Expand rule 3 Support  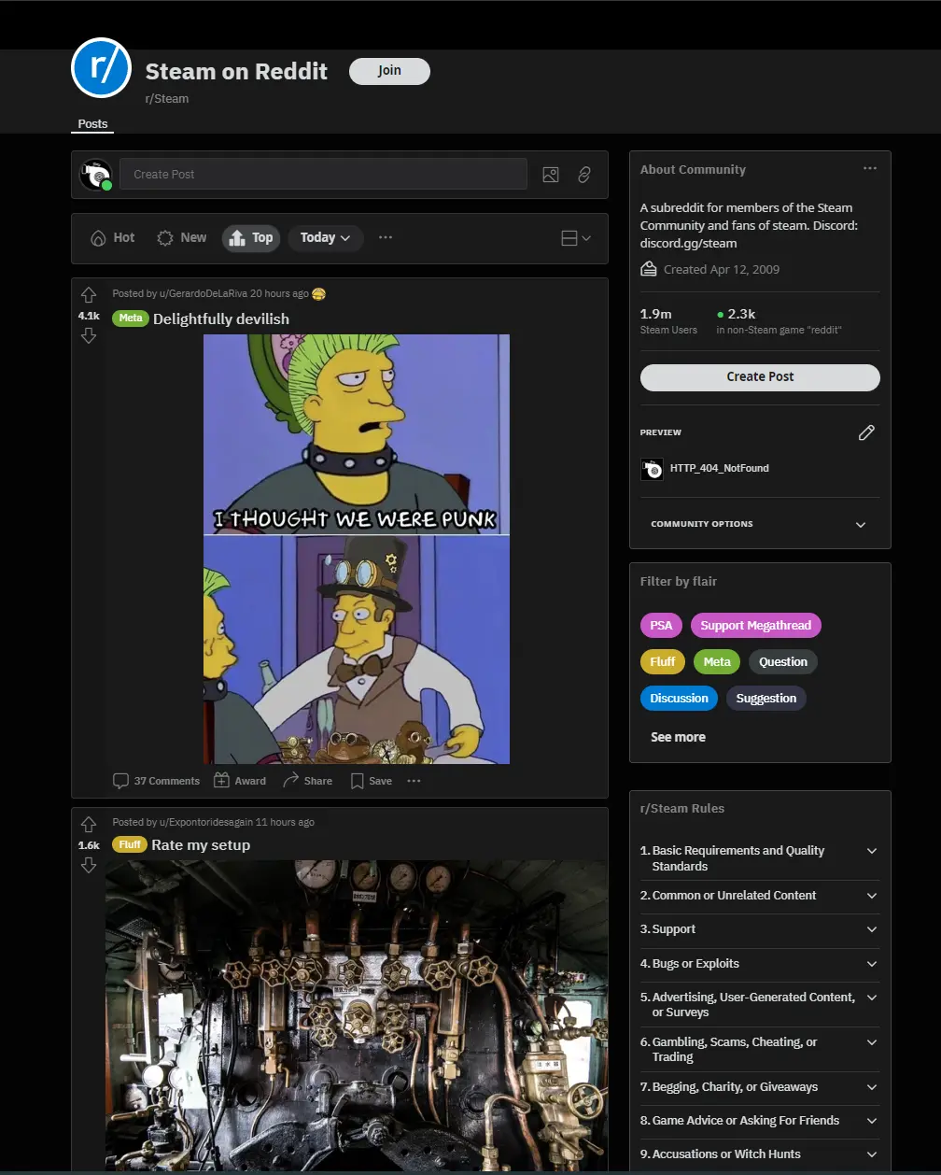click(871, 929)
